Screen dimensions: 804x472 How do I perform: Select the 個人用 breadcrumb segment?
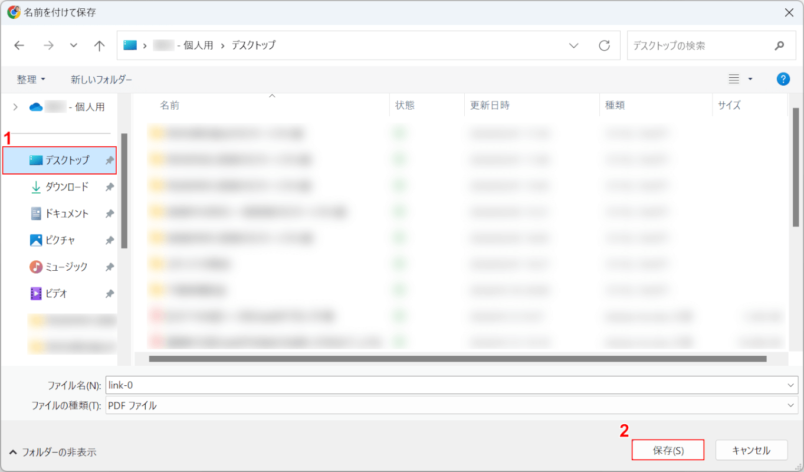point(198,45)
